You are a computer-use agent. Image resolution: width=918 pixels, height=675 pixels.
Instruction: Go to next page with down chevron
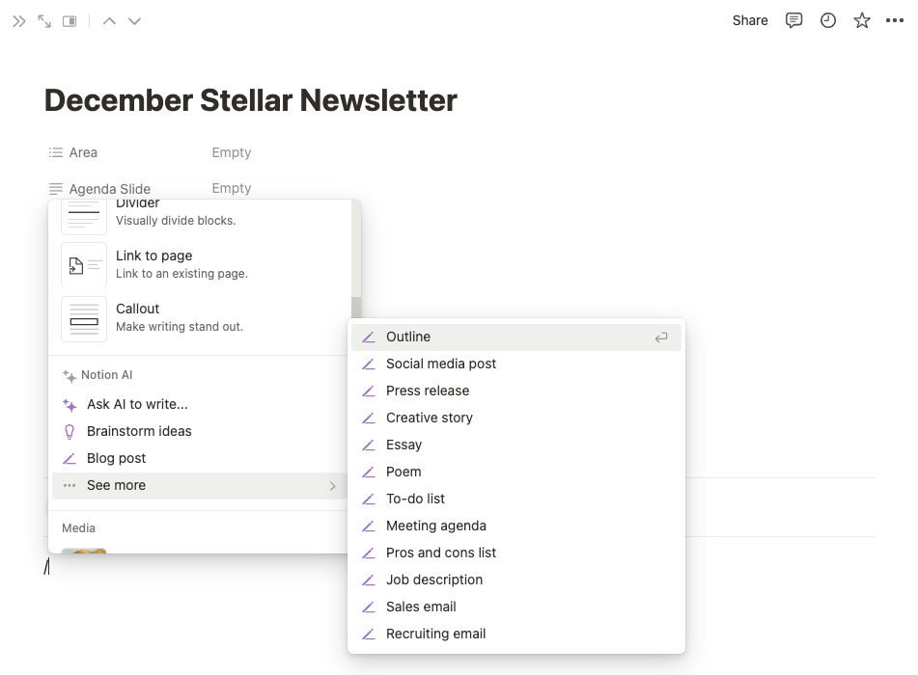coord(134,21)
